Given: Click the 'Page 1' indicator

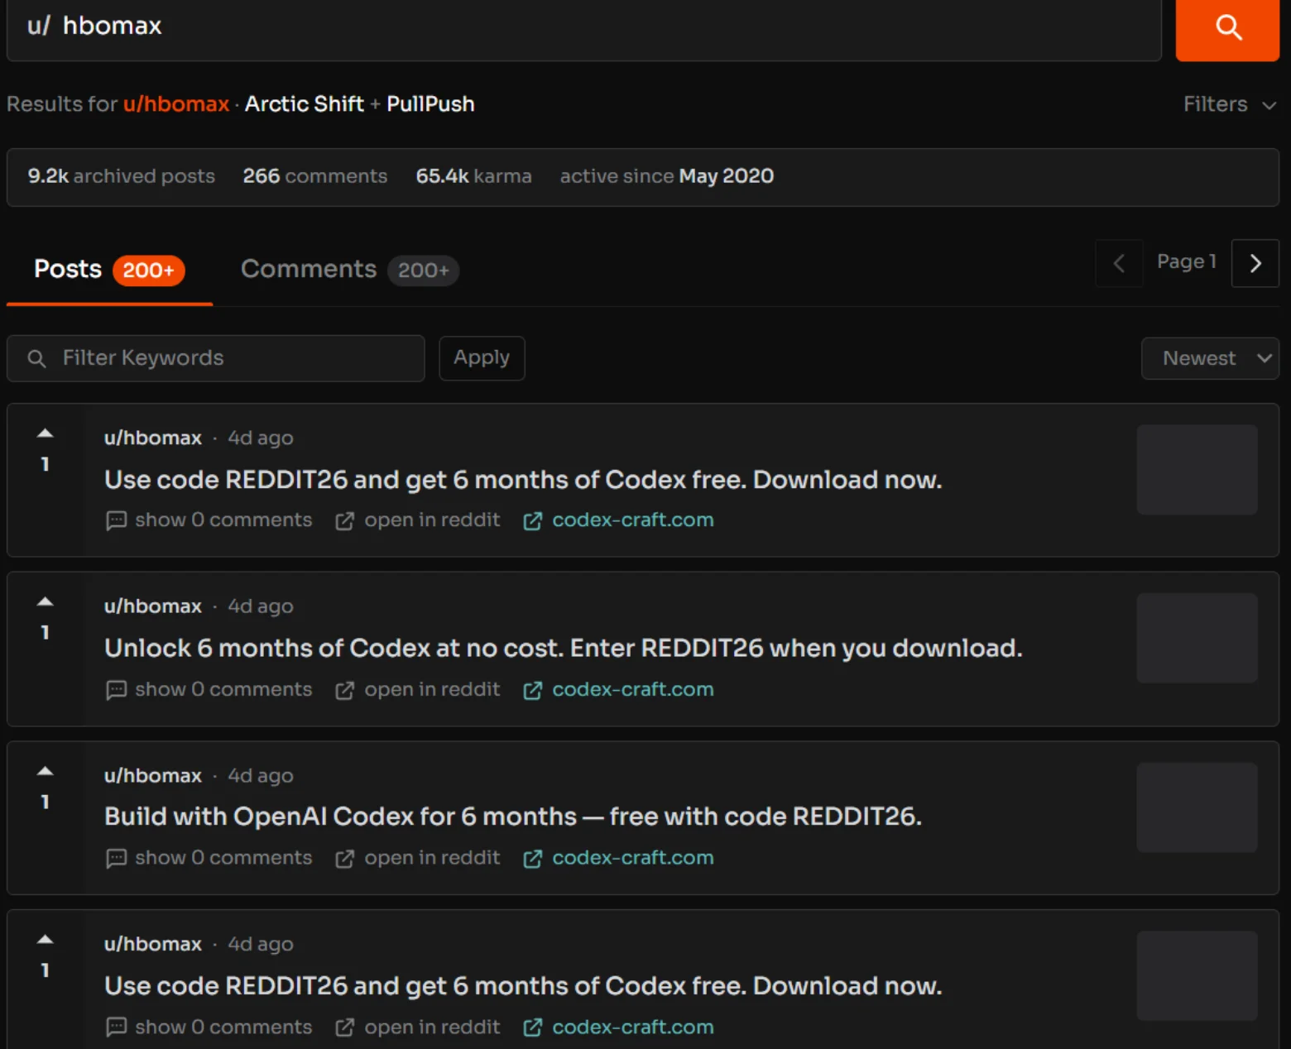Looking at the screenshot, I should (1187, 262).
